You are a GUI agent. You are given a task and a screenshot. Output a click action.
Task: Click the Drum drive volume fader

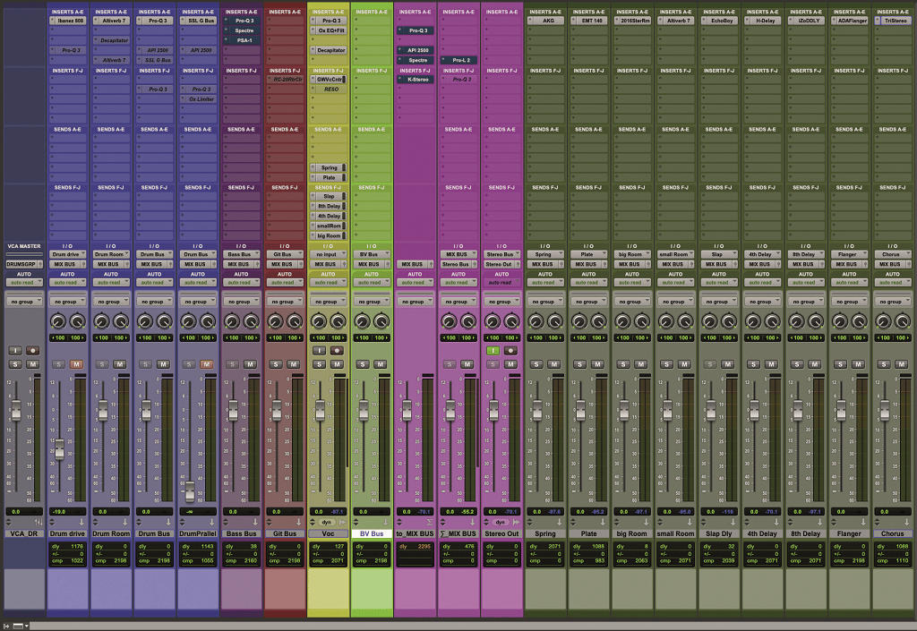point(59,448)
